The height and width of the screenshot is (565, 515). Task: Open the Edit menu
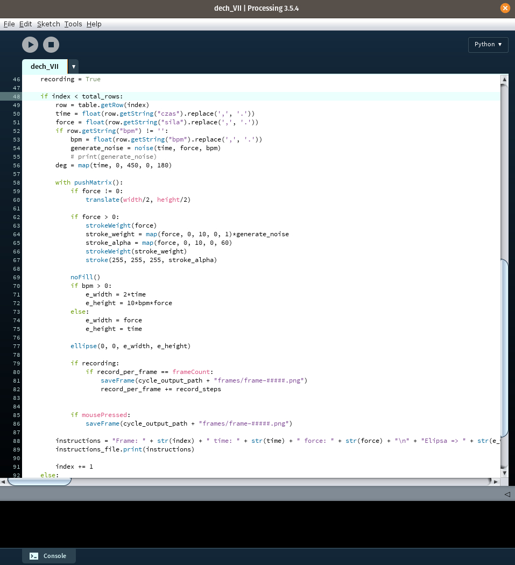click(x=25, y=24)
